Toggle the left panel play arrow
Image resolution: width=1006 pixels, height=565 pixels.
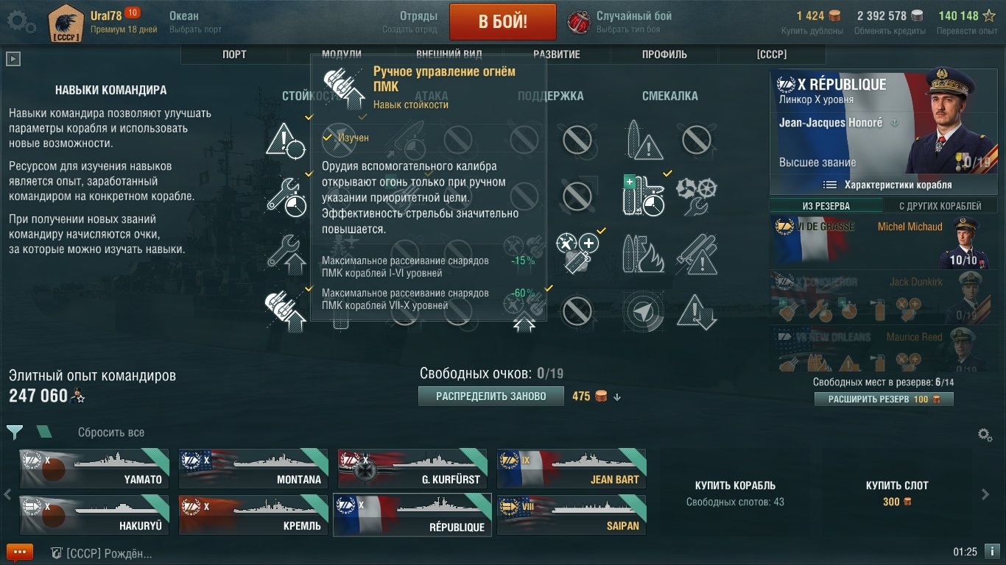tap(13, 59)
